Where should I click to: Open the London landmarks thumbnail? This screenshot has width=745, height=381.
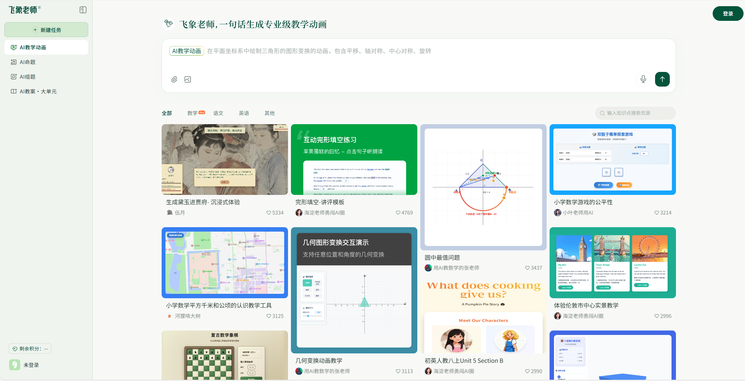point(613,263)
